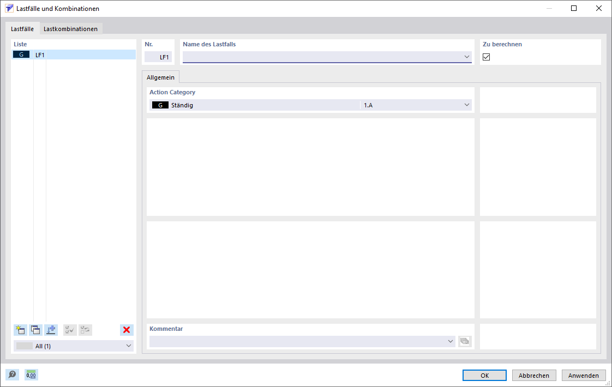The image size is (612, 387).
Task: Copy the selected load case
Action: 35,330
